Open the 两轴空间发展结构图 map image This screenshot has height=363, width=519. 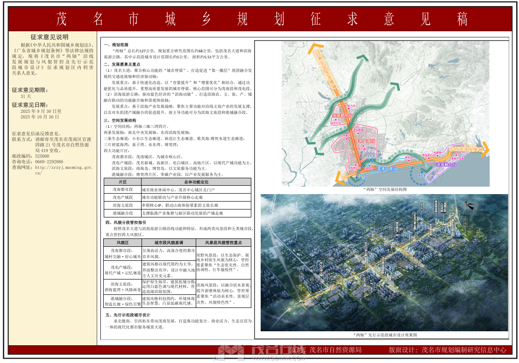click(x=385, y=113)
